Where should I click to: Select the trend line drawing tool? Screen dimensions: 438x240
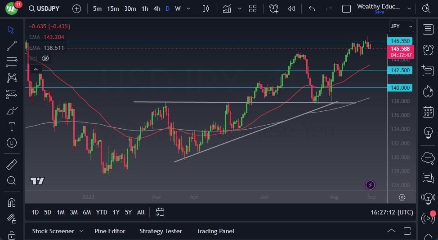tap(12, 45)
